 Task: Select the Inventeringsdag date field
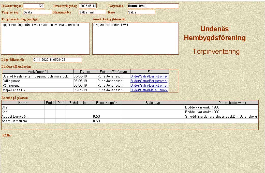(88, 6)
